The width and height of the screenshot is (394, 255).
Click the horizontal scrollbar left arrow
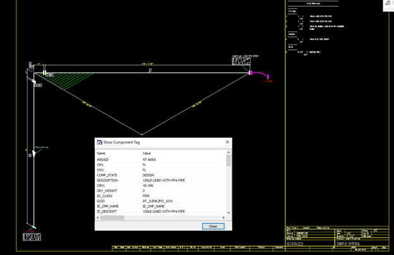point(98,218)
